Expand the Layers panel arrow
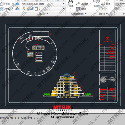125x125 pixels. [47, 14]
